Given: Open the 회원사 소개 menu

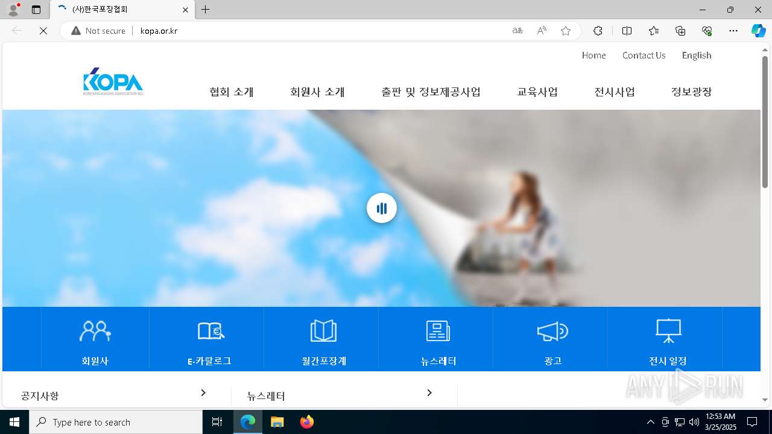Looking at the screenshot, I should coord(317,92).
